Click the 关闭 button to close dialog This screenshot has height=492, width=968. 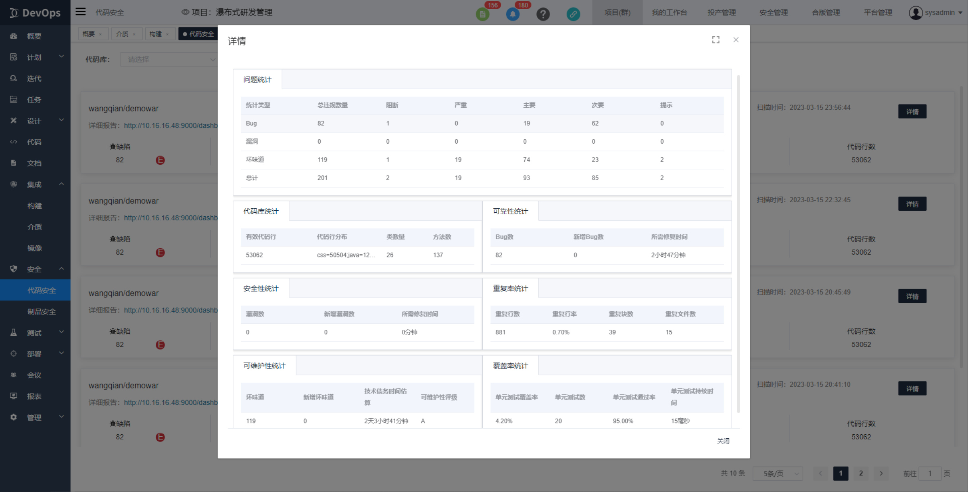click(723, 441)
